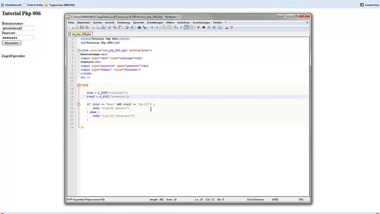Viewport: 380px width, 214px height.
Task: Click the code line with $_POST["username"]
Action: click(x=107, y=93)
